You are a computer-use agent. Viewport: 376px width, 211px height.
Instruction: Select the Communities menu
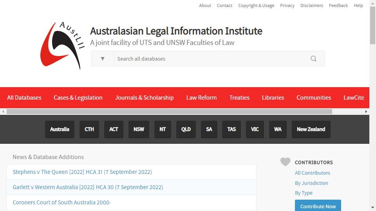click(314, 98)
